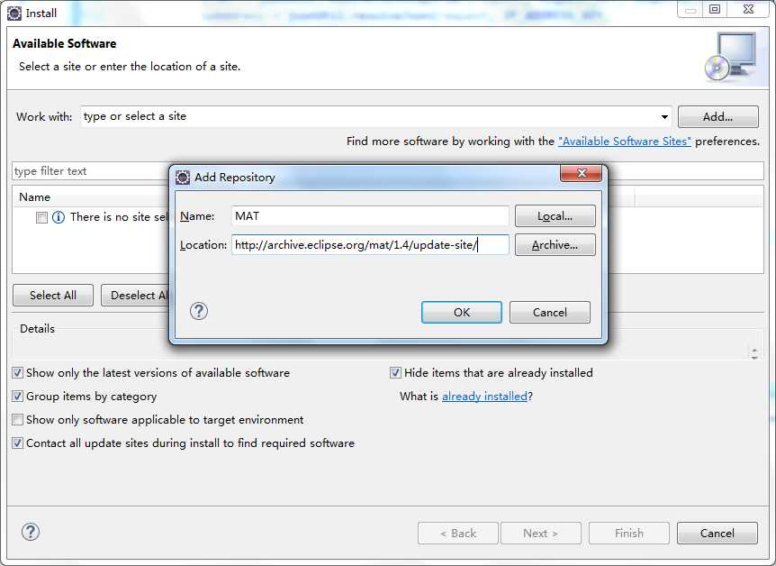Viewport: 776px width, 566px height.
Task: Click the 'type filter text' field
Action: [90, 171]
